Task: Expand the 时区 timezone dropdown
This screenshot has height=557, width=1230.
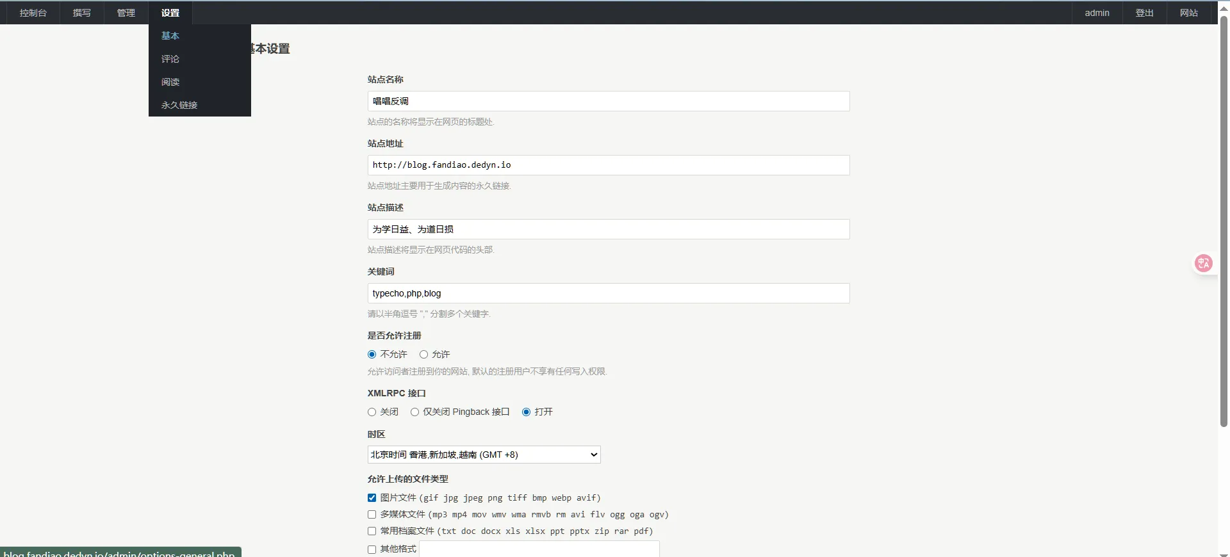Action: (484, 455)
